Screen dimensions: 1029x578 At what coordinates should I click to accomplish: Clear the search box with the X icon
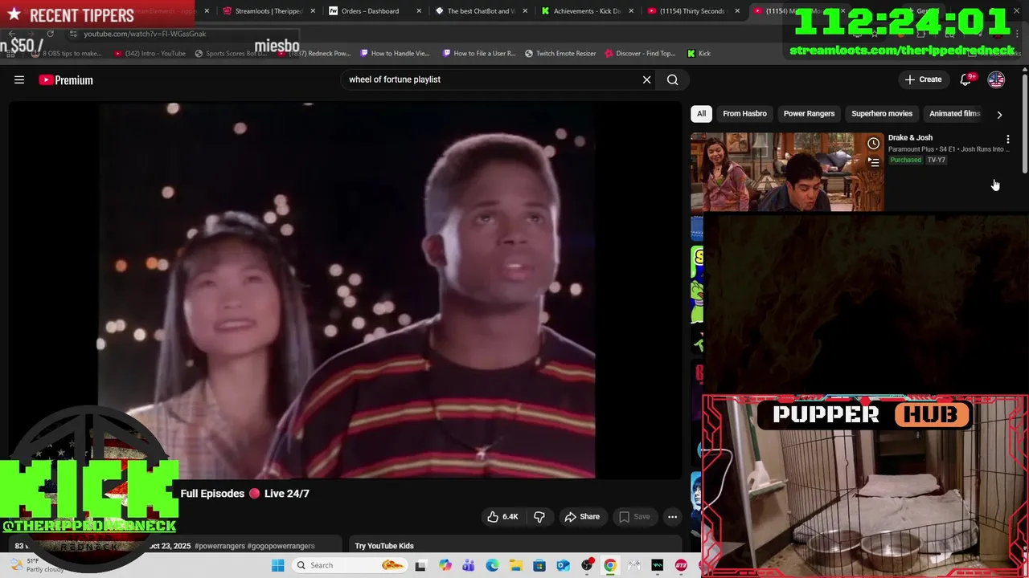tap(646, 79)
